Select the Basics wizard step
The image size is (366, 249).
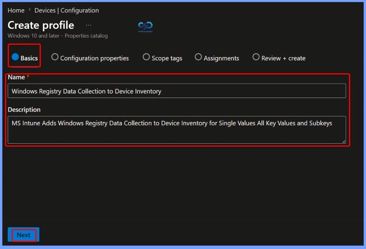(25, 58)
